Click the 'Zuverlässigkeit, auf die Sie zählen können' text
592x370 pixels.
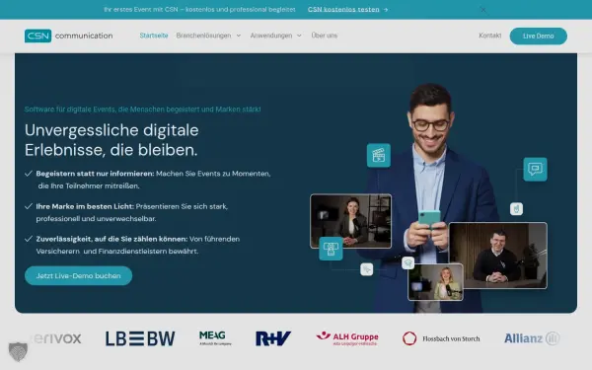tap(111, 239)
